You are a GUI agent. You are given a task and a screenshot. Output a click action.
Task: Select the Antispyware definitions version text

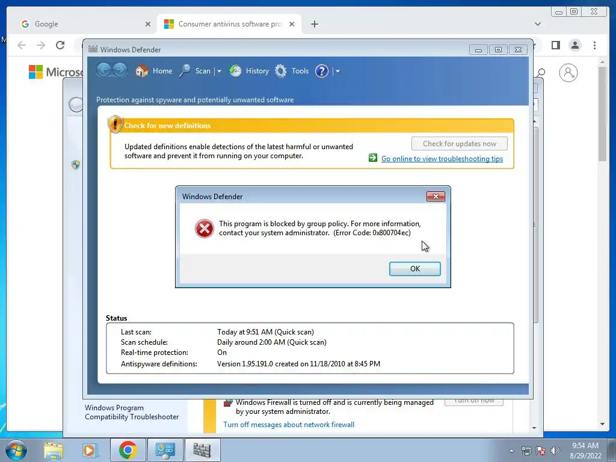pyautogui.click(x=298, y=364)
